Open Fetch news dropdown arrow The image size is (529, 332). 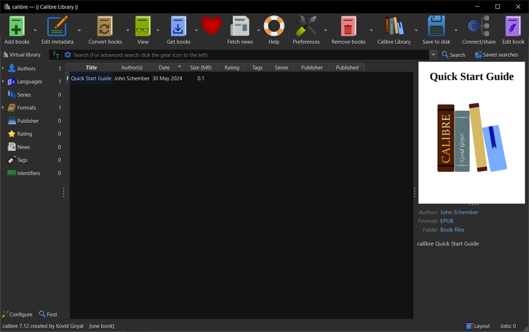coord(258,30)
